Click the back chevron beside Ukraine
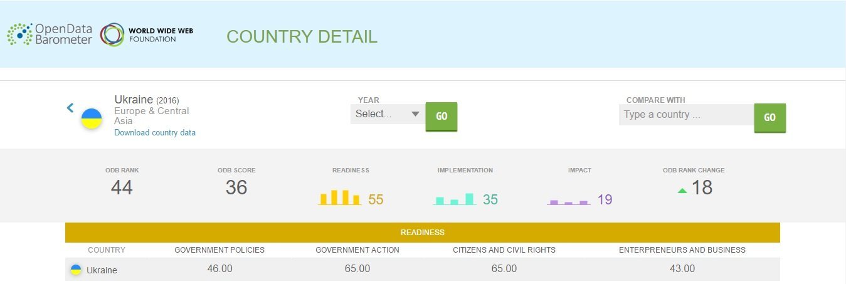846x284 pixels. click(70, 108)
